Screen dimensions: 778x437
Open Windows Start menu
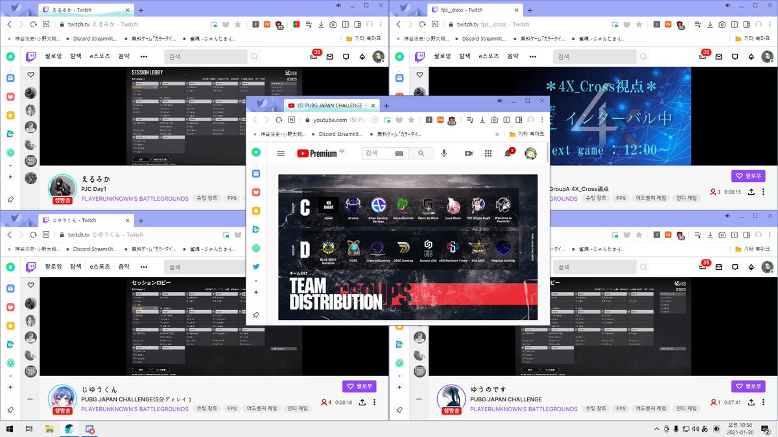pos(10,429)
